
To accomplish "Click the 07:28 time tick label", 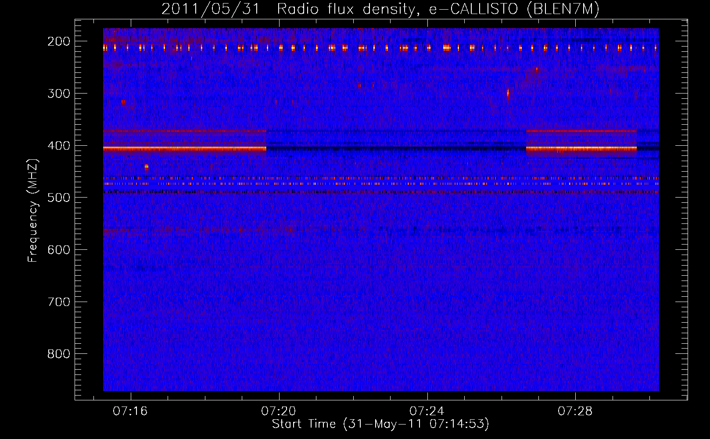I will [x=575, y=411].
